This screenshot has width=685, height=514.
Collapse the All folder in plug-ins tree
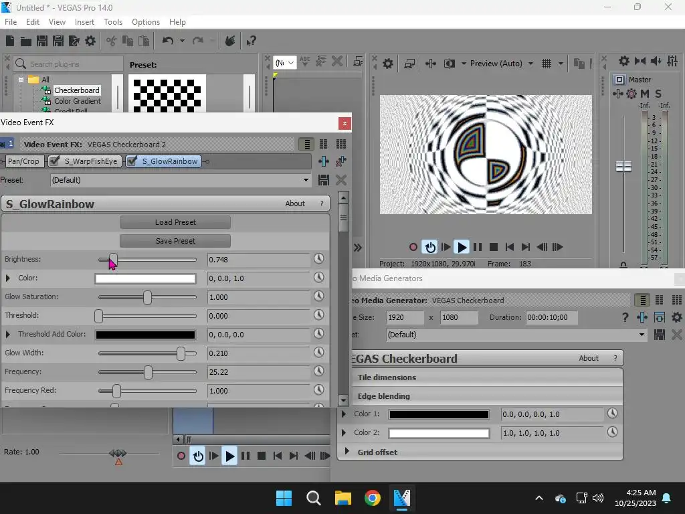pos(21,80)
